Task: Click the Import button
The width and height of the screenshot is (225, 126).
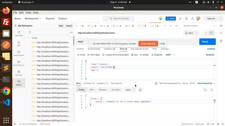Action: pyautogui.click(x=69, y=26)
